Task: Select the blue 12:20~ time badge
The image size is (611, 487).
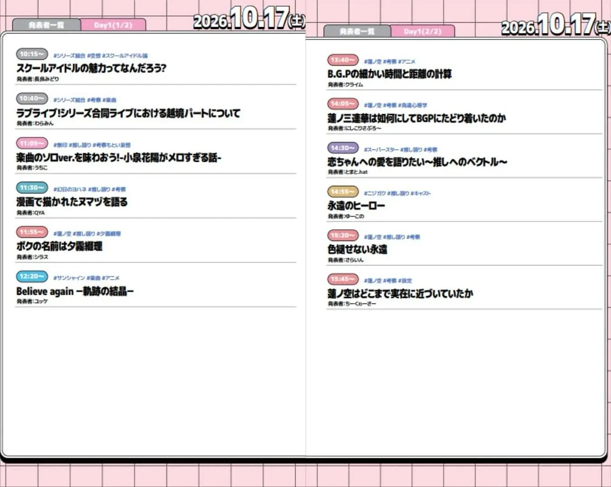Action: coord(32,276)
